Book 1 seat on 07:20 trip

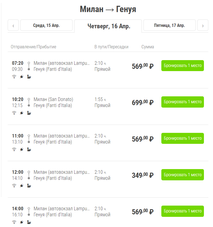point(182,66)
